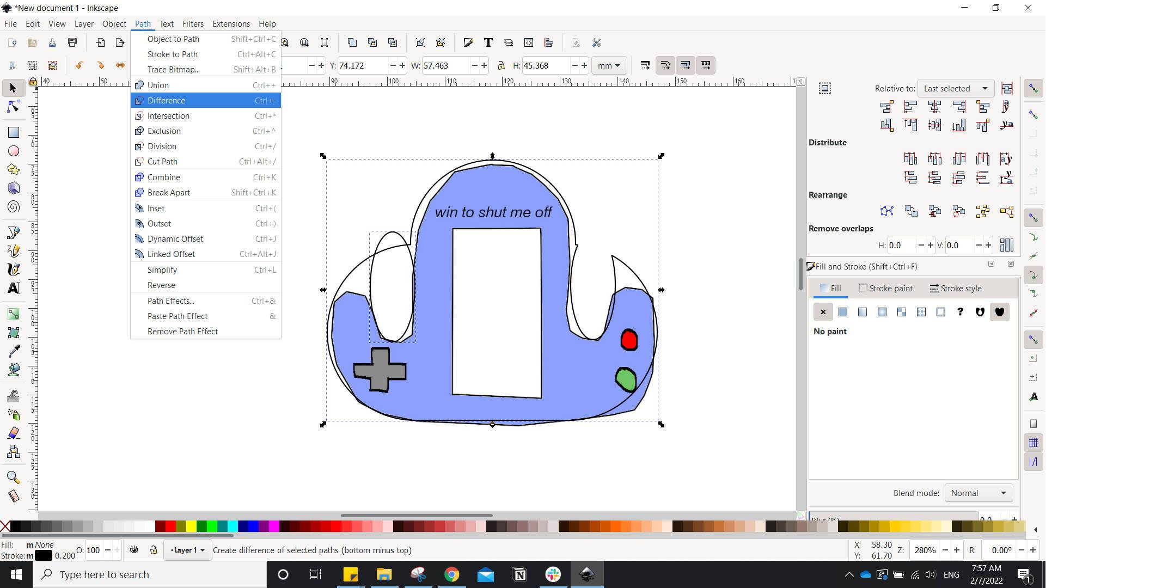
Task: Switch to the Stroke paint tab
Action: pos(885,288)
